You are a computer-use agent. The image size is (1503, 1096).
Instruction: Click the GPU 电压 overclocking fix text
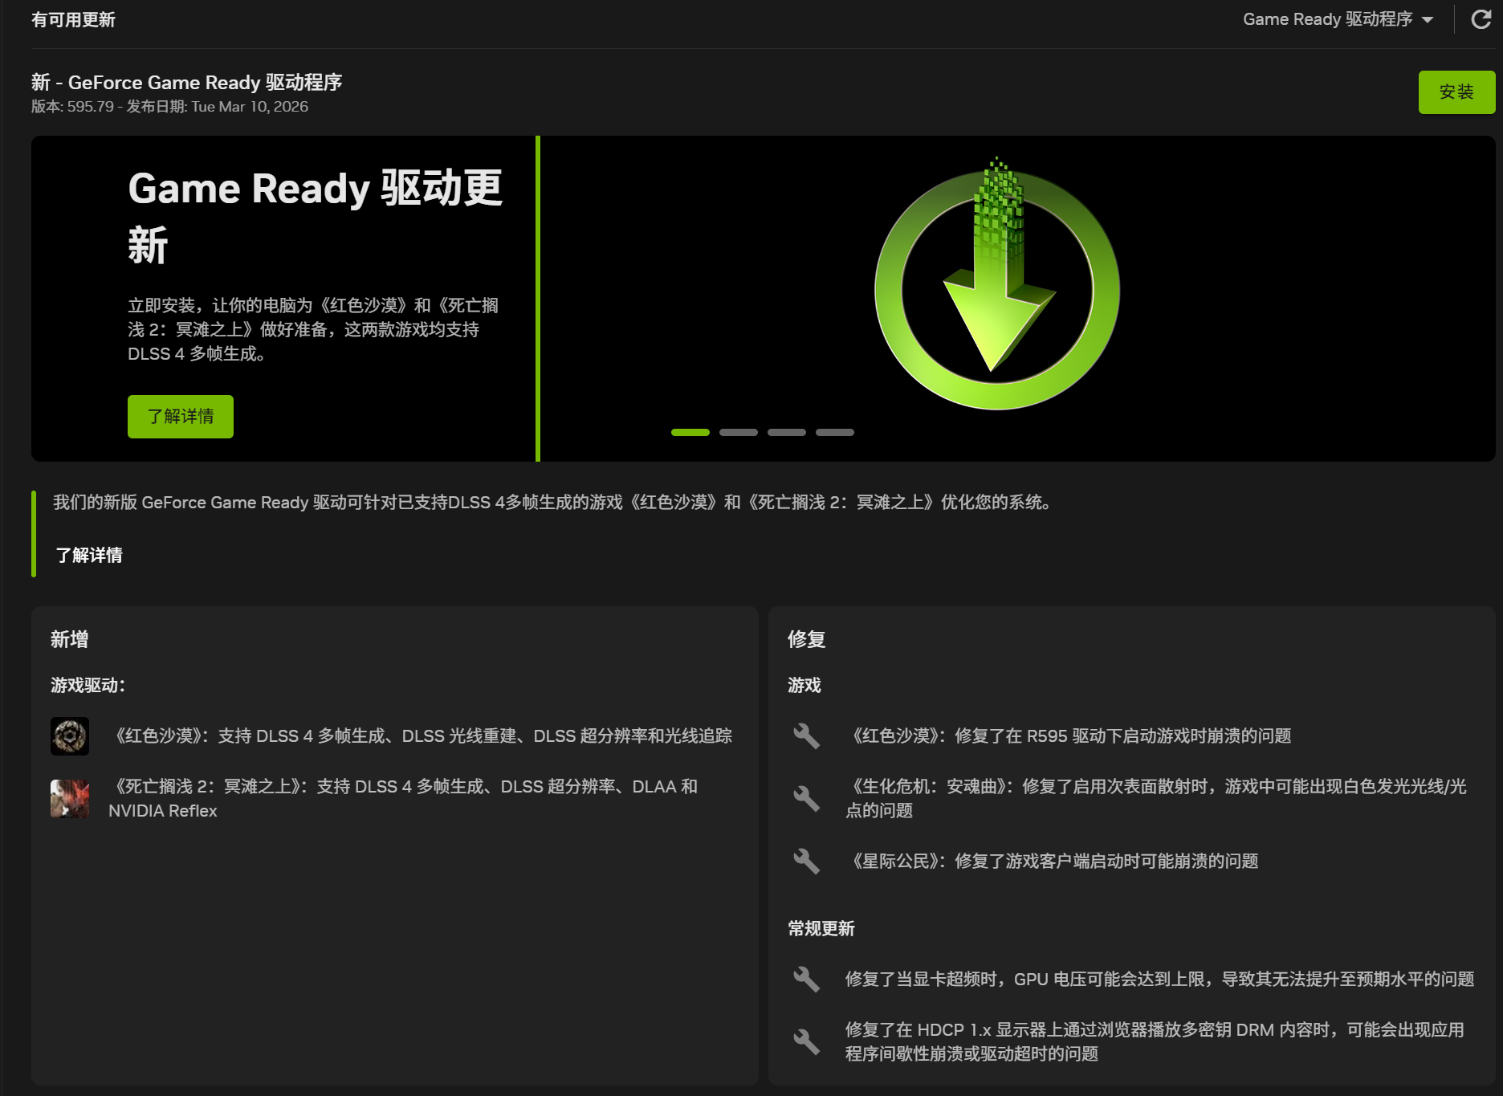[1159, 980]
